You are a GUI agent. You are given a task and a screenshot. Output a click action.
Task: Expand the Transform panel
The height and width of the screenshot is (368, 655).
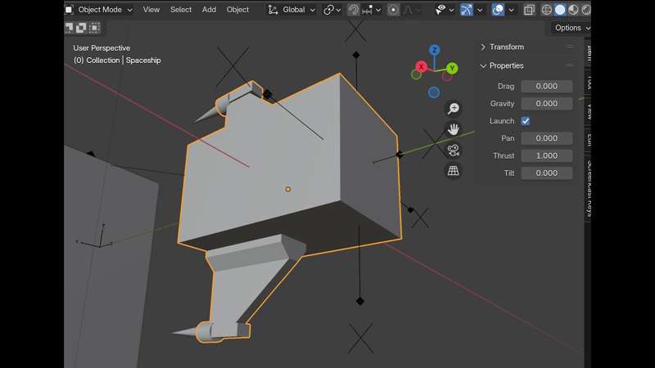[x=483, y=47]
